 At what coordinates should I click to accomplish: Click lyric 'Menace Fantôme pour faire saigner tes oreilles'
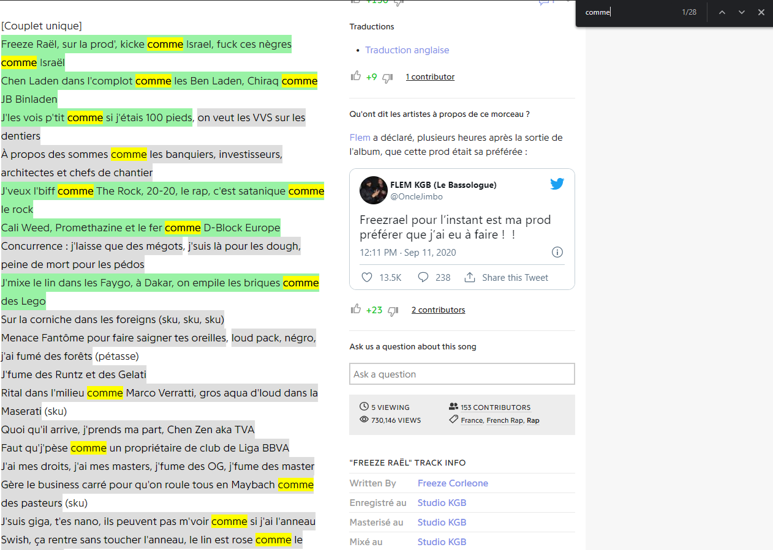[x=114, y=338]
